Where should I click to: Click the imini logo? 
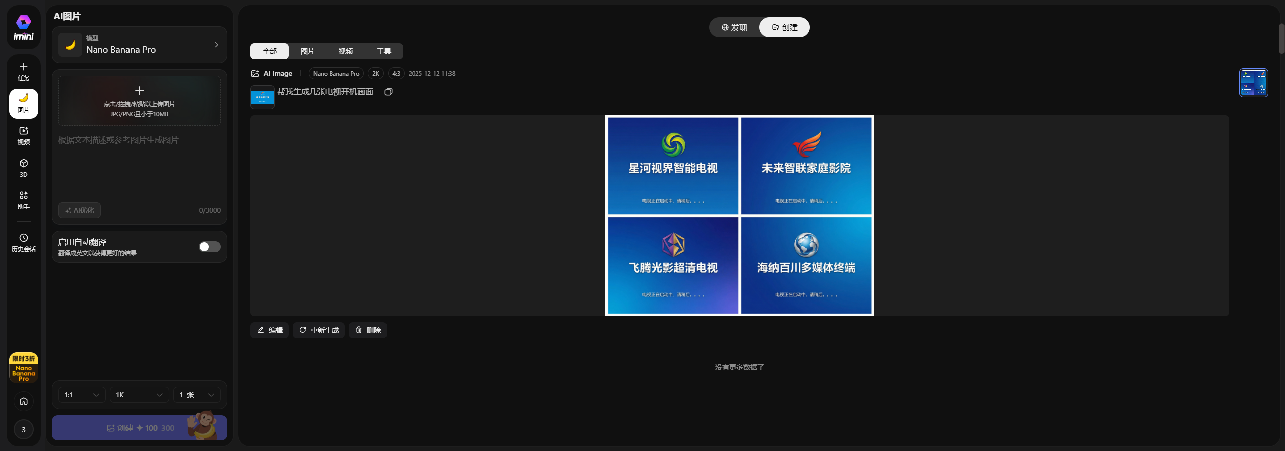tap(23, 28)
